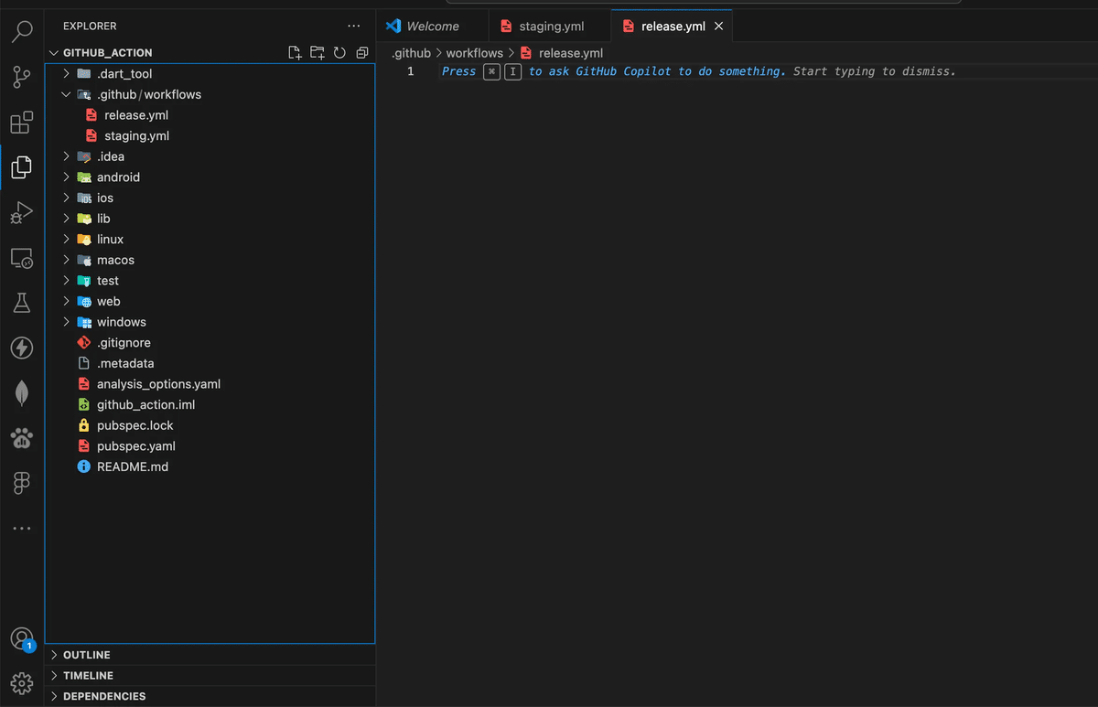Refresh the Explorer file tree
The image size is (1098, 707).
[x=339, y=52]
